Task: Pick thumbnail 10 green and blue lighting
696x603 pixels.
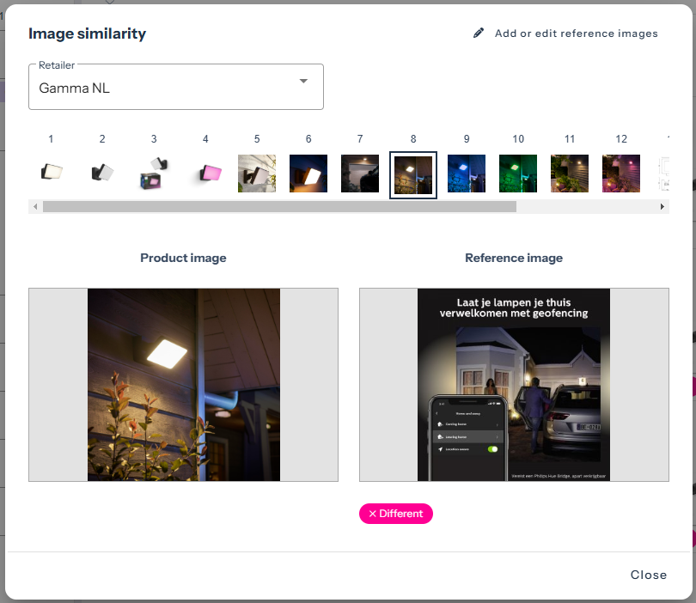Action: coord(518,173)
